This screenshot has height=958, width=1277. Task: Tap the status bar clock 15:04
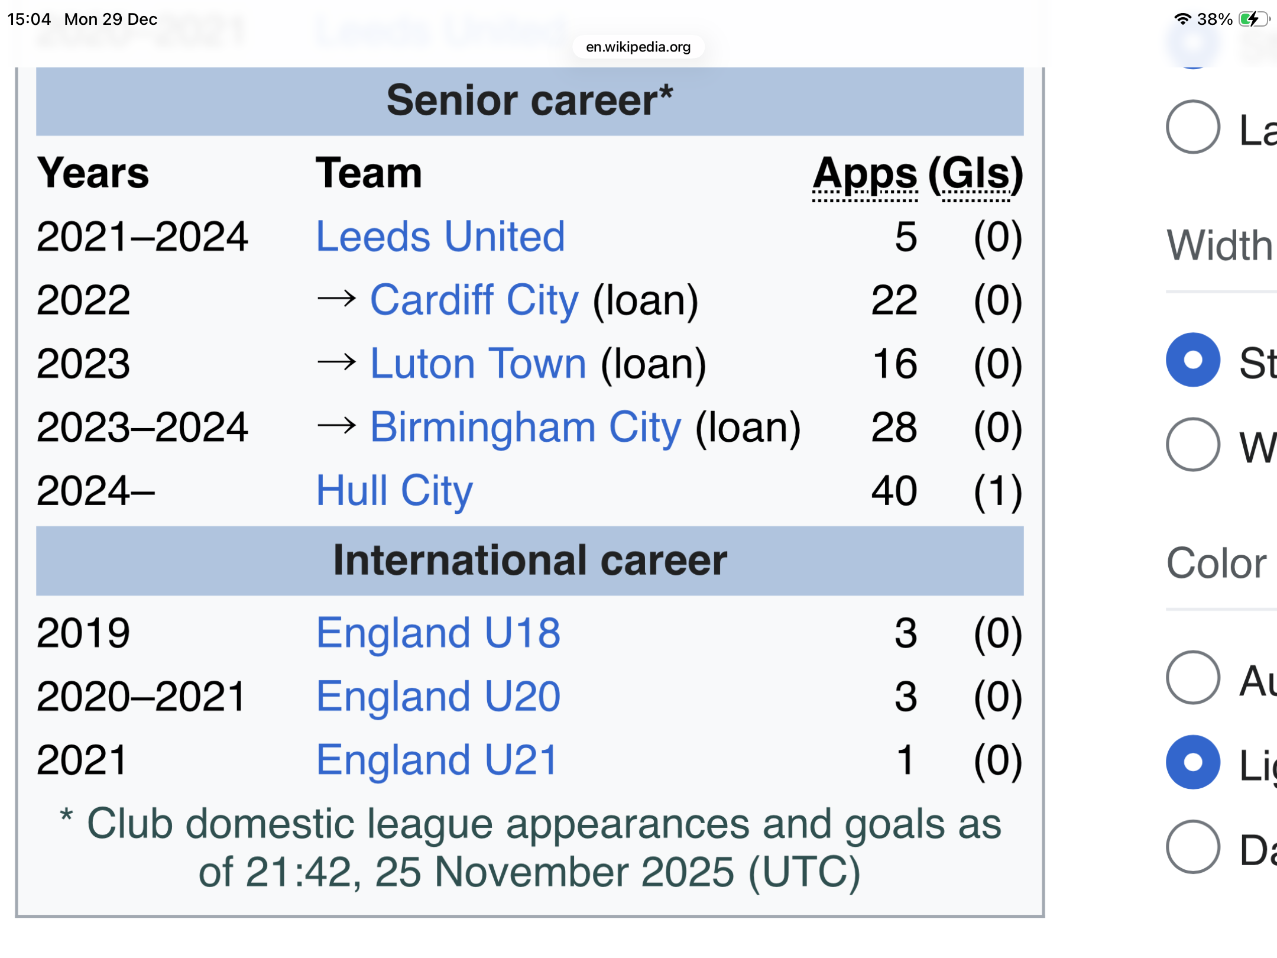29,19
